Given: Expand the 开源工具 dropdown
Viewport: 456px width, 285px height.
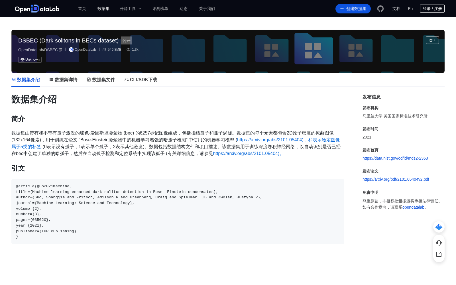Looking at the screenshot, I should tap(131, 9).
